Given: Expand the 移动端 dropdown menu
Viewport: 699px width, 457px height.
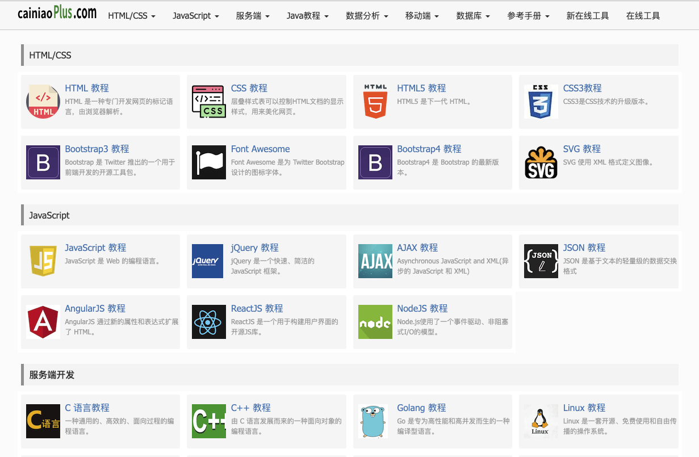Looking at the screenshot, I should [422, 16].
